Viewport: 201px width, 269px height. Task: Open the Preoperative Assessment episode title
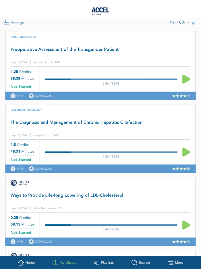tap(64, 49)
